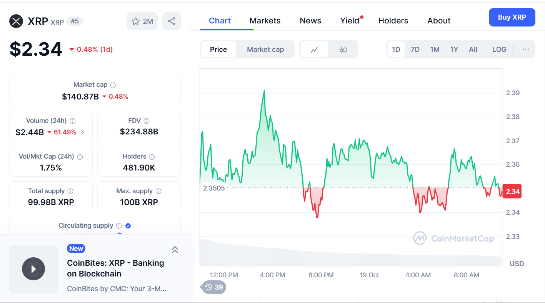The image size is (545, 303).
Task: Open the Markets tab
Action: [265, 21]
